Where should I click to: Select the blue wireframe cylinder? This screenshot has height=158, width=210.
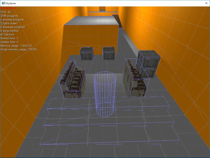pos(104,94)
